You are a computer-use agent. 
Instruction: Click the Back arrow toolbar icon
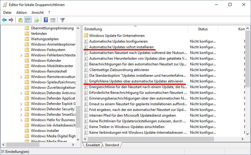(x=4, y=20)
